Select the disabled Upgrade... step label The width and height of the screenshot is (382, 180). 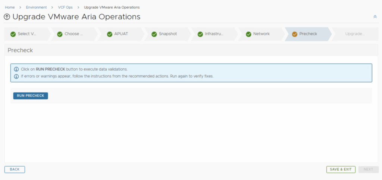[x=355, y=34]
